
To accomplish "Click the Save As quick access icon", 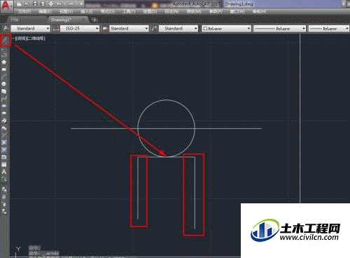I will tap(43, 4).
